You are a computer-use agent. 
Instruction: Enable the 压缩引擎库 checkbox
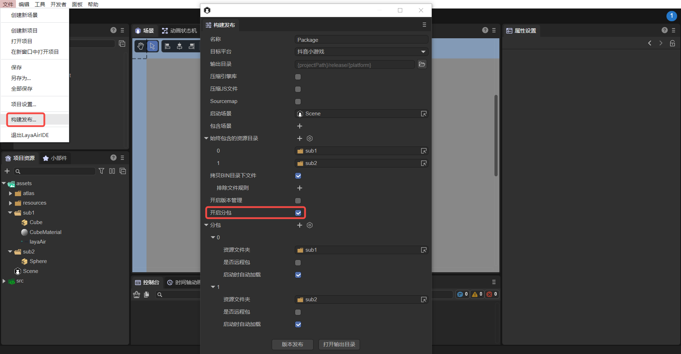(298, 77)
